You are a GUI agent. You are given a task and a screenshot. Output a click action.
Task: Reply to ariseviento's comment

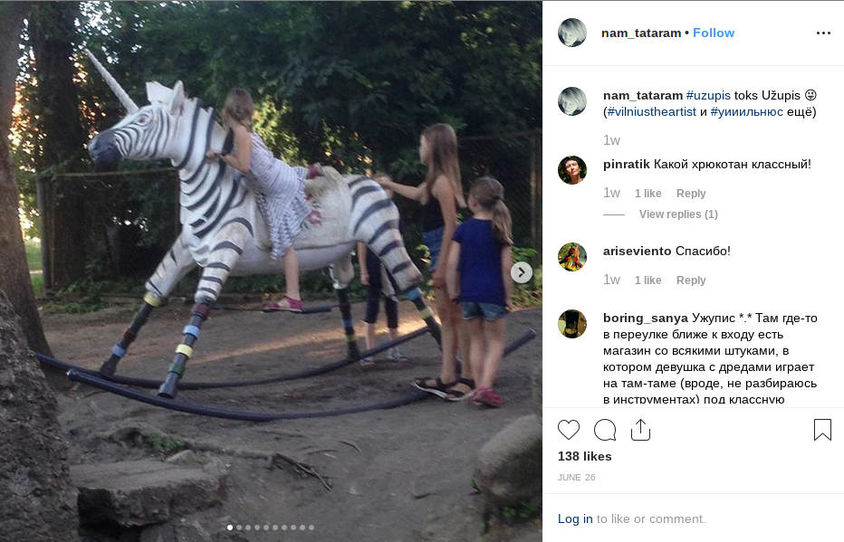691,281
